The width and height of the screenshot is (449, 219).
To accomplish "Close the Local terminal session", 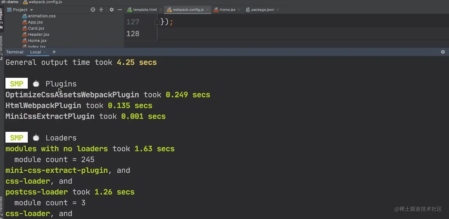I will (x=45, y=52).
